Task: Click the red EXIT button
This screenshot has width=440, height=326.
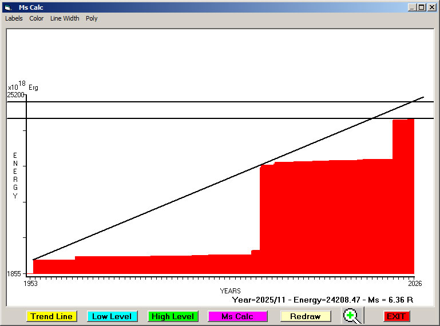Action: pos(396,316)
